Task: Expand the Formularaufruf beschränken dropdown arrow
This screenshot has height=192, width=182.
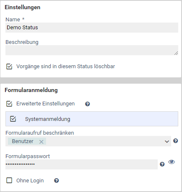Action: tap(167, 142)
